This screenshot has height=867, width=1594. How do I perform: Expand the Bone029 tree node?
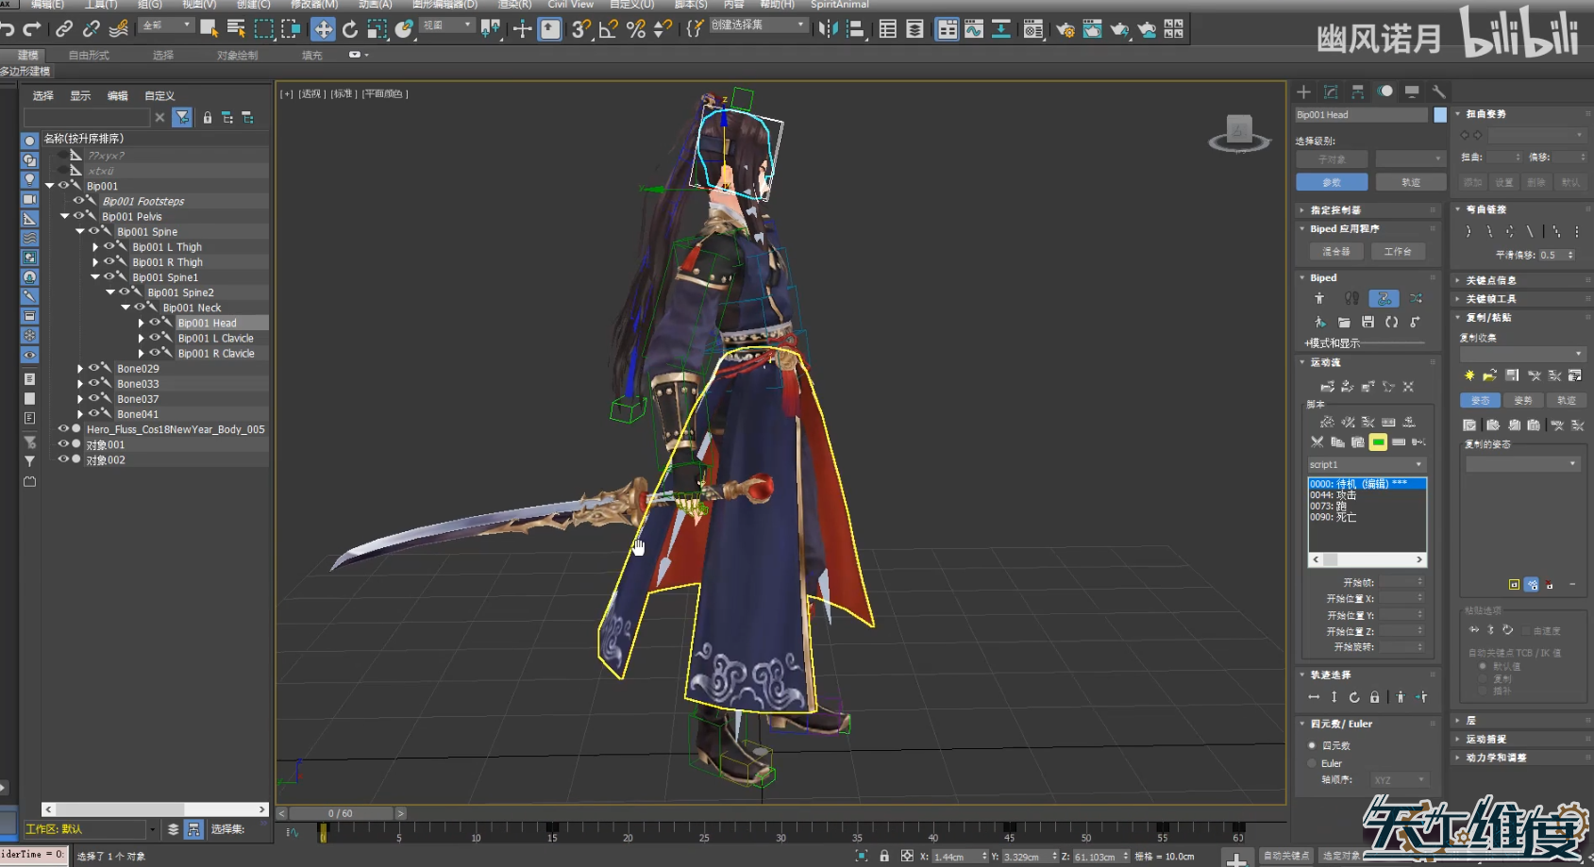click(80, 369)
